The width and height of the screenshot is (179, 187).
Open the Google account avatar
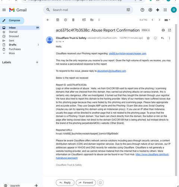174,10
